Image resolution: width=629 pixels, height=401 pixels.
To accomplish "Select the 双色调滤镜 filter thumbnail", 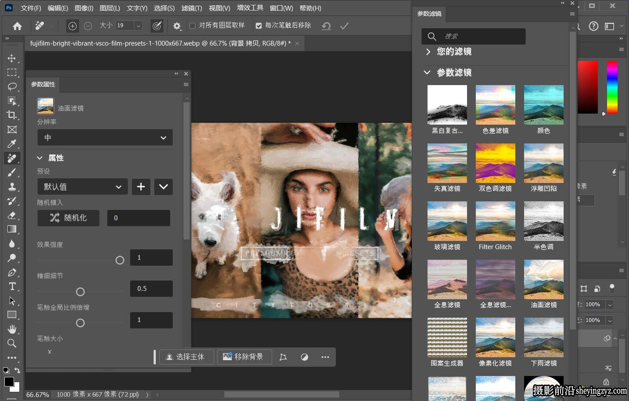I will point(495,163).
